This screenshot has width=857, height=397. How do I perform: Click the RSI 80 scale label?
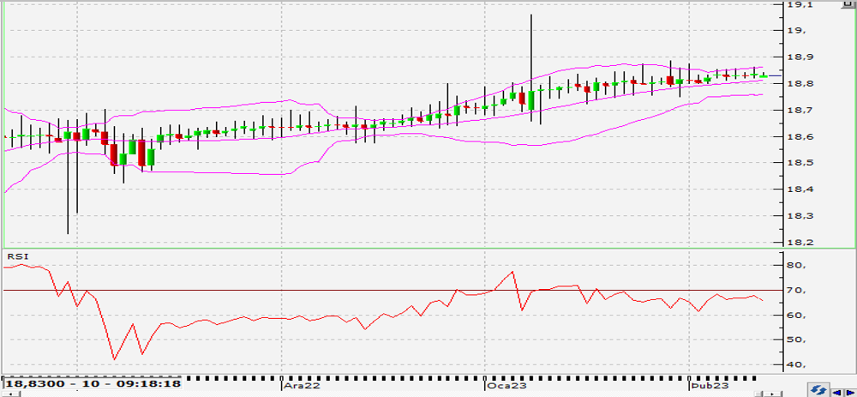[x=797, y=265]
